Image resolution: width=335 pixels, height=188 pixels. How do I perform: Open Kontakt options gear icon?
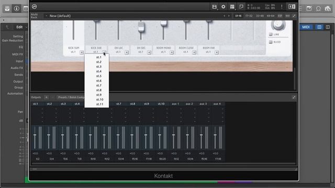[x=224, y=7]
